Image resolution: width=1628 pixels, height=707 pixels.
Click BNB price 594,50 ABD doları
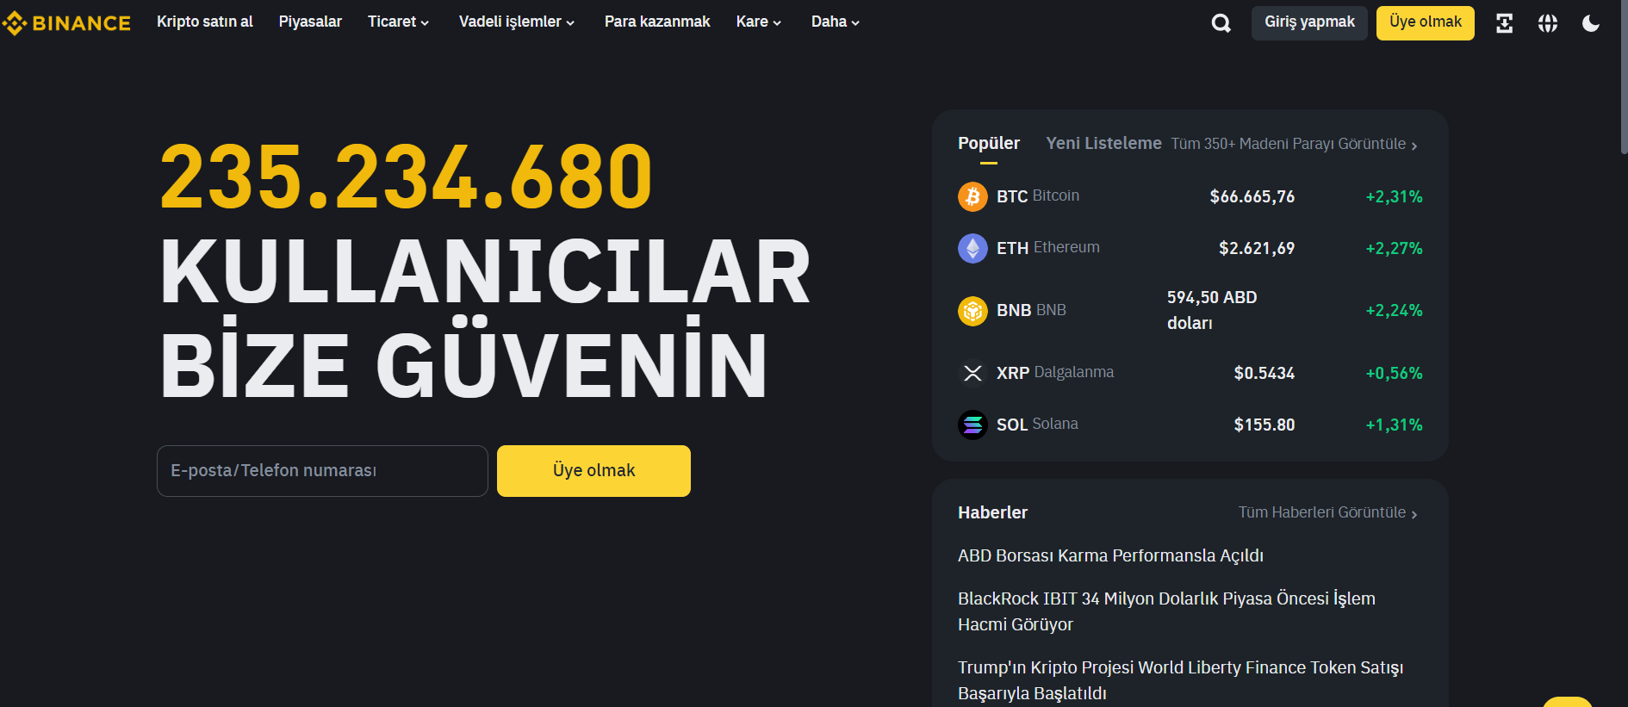point(1212,310)
